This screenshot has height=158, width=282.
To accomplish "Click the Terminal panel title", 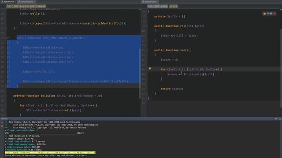I will click(x=4, y=119).
